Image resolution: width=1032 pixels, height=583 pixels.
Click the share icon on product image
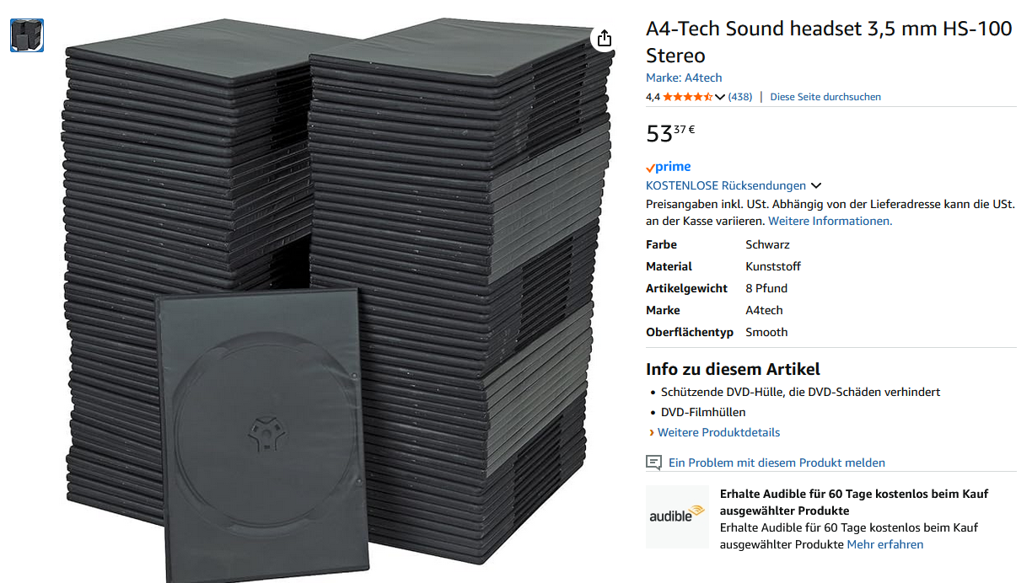(x=604, y=39)
